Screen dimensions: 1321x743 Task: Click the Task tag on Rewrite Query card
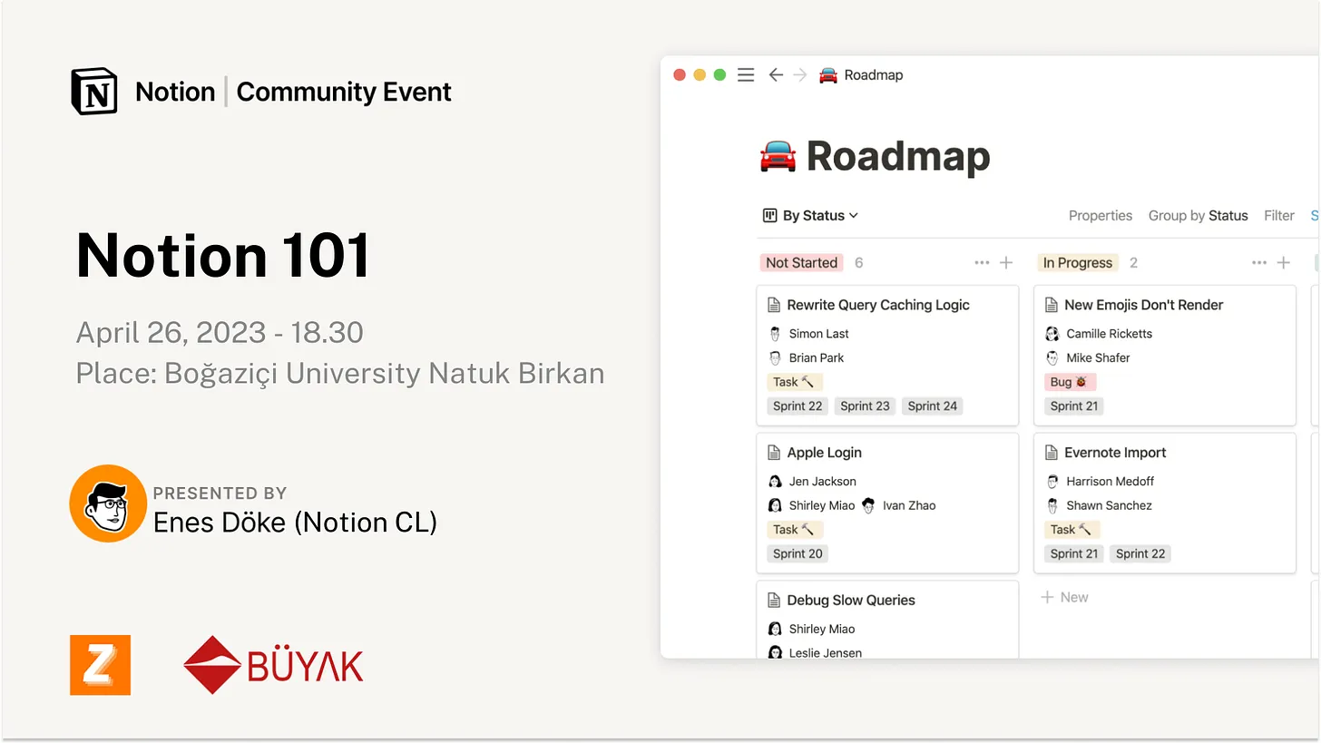[794, 382]
